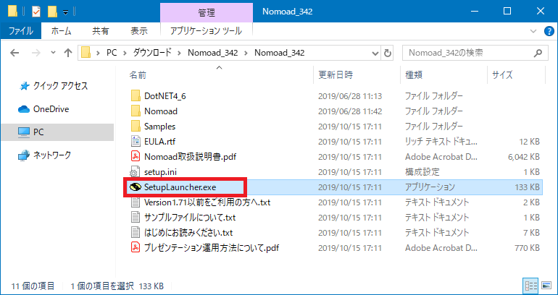Select ネットワーク in navigation pane

pos(52,155)
